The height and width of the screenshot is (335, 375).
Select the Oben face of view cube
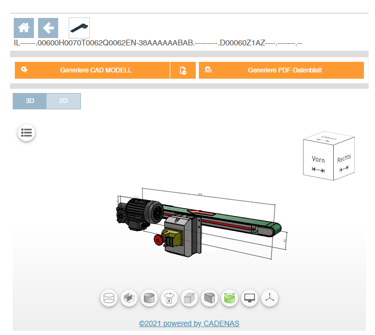(x=329, y=138)
